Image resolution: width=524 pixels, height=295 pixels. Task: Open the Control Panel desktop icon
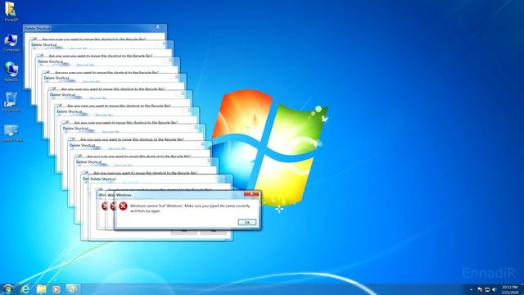(12, 133)
